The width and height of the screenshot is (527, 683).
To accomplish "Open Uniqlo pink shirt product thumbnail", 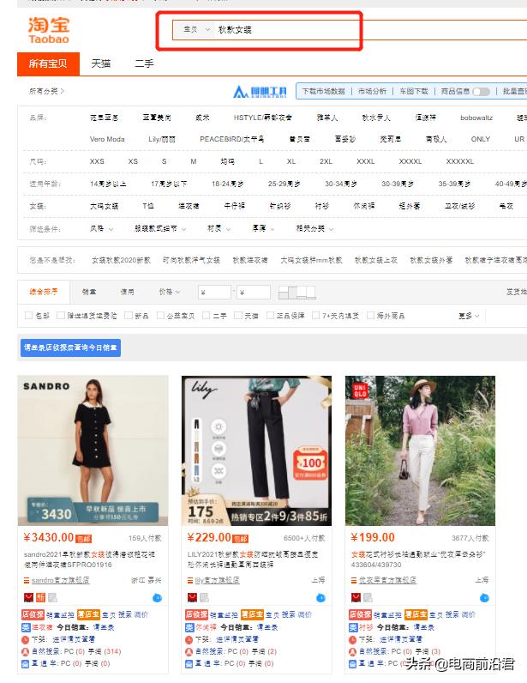I will point(421,450).
